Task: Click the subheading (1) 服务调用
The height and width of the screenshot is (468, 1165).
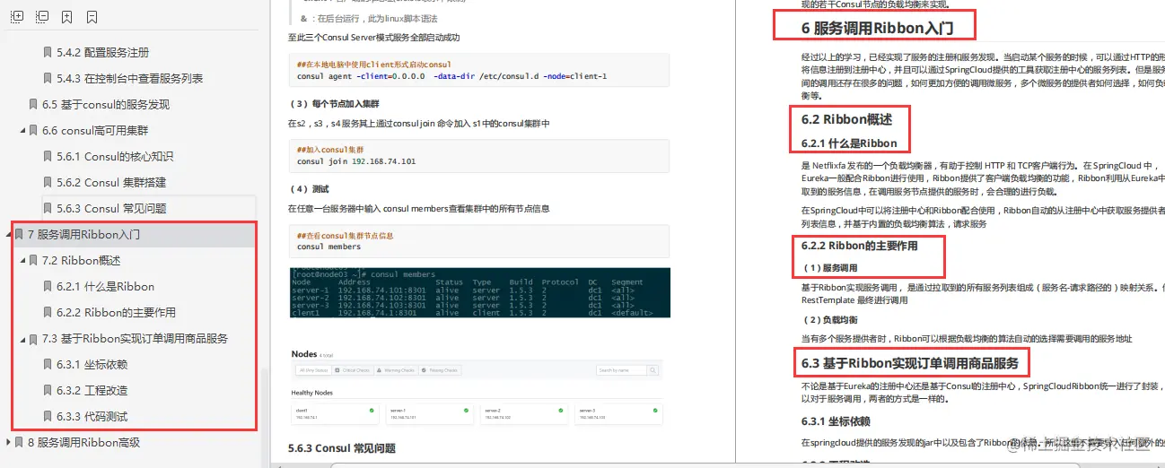Action: click(829, 267)
